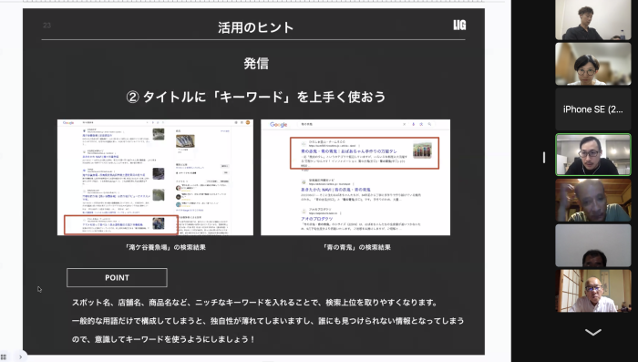The image size is (638, 362).
Task: Click the bottles thumbnail in the highlighted result
Action: (422, 150)
